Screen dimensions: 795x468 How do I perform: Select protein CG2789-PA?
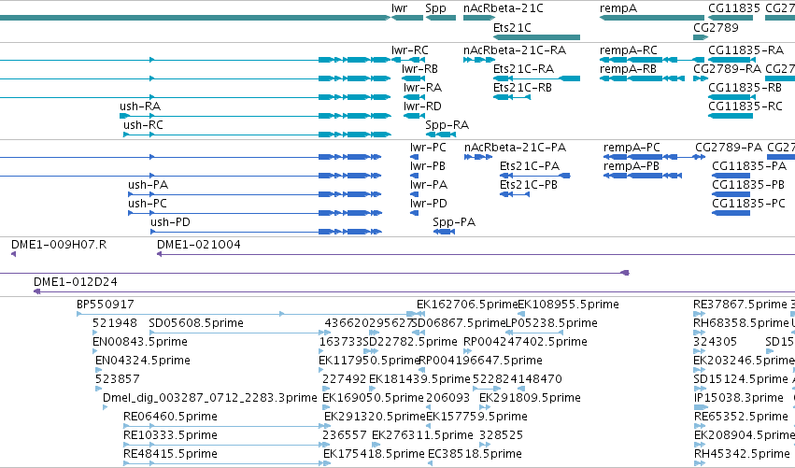[x=729, y=148]
